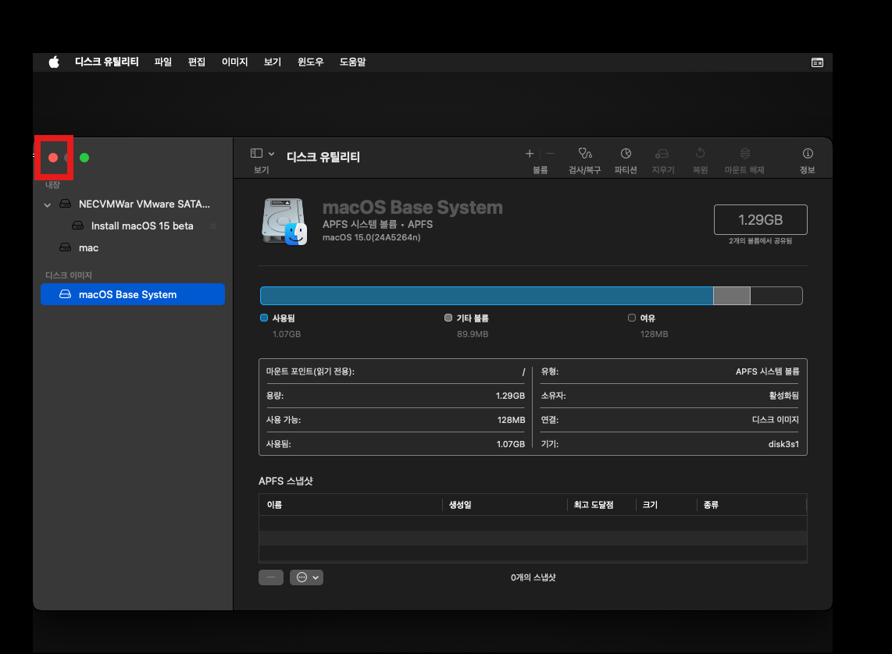Click the 기타 볼륨 legend swatch
The height and width of the screenshot is (654, 892).
448,318
